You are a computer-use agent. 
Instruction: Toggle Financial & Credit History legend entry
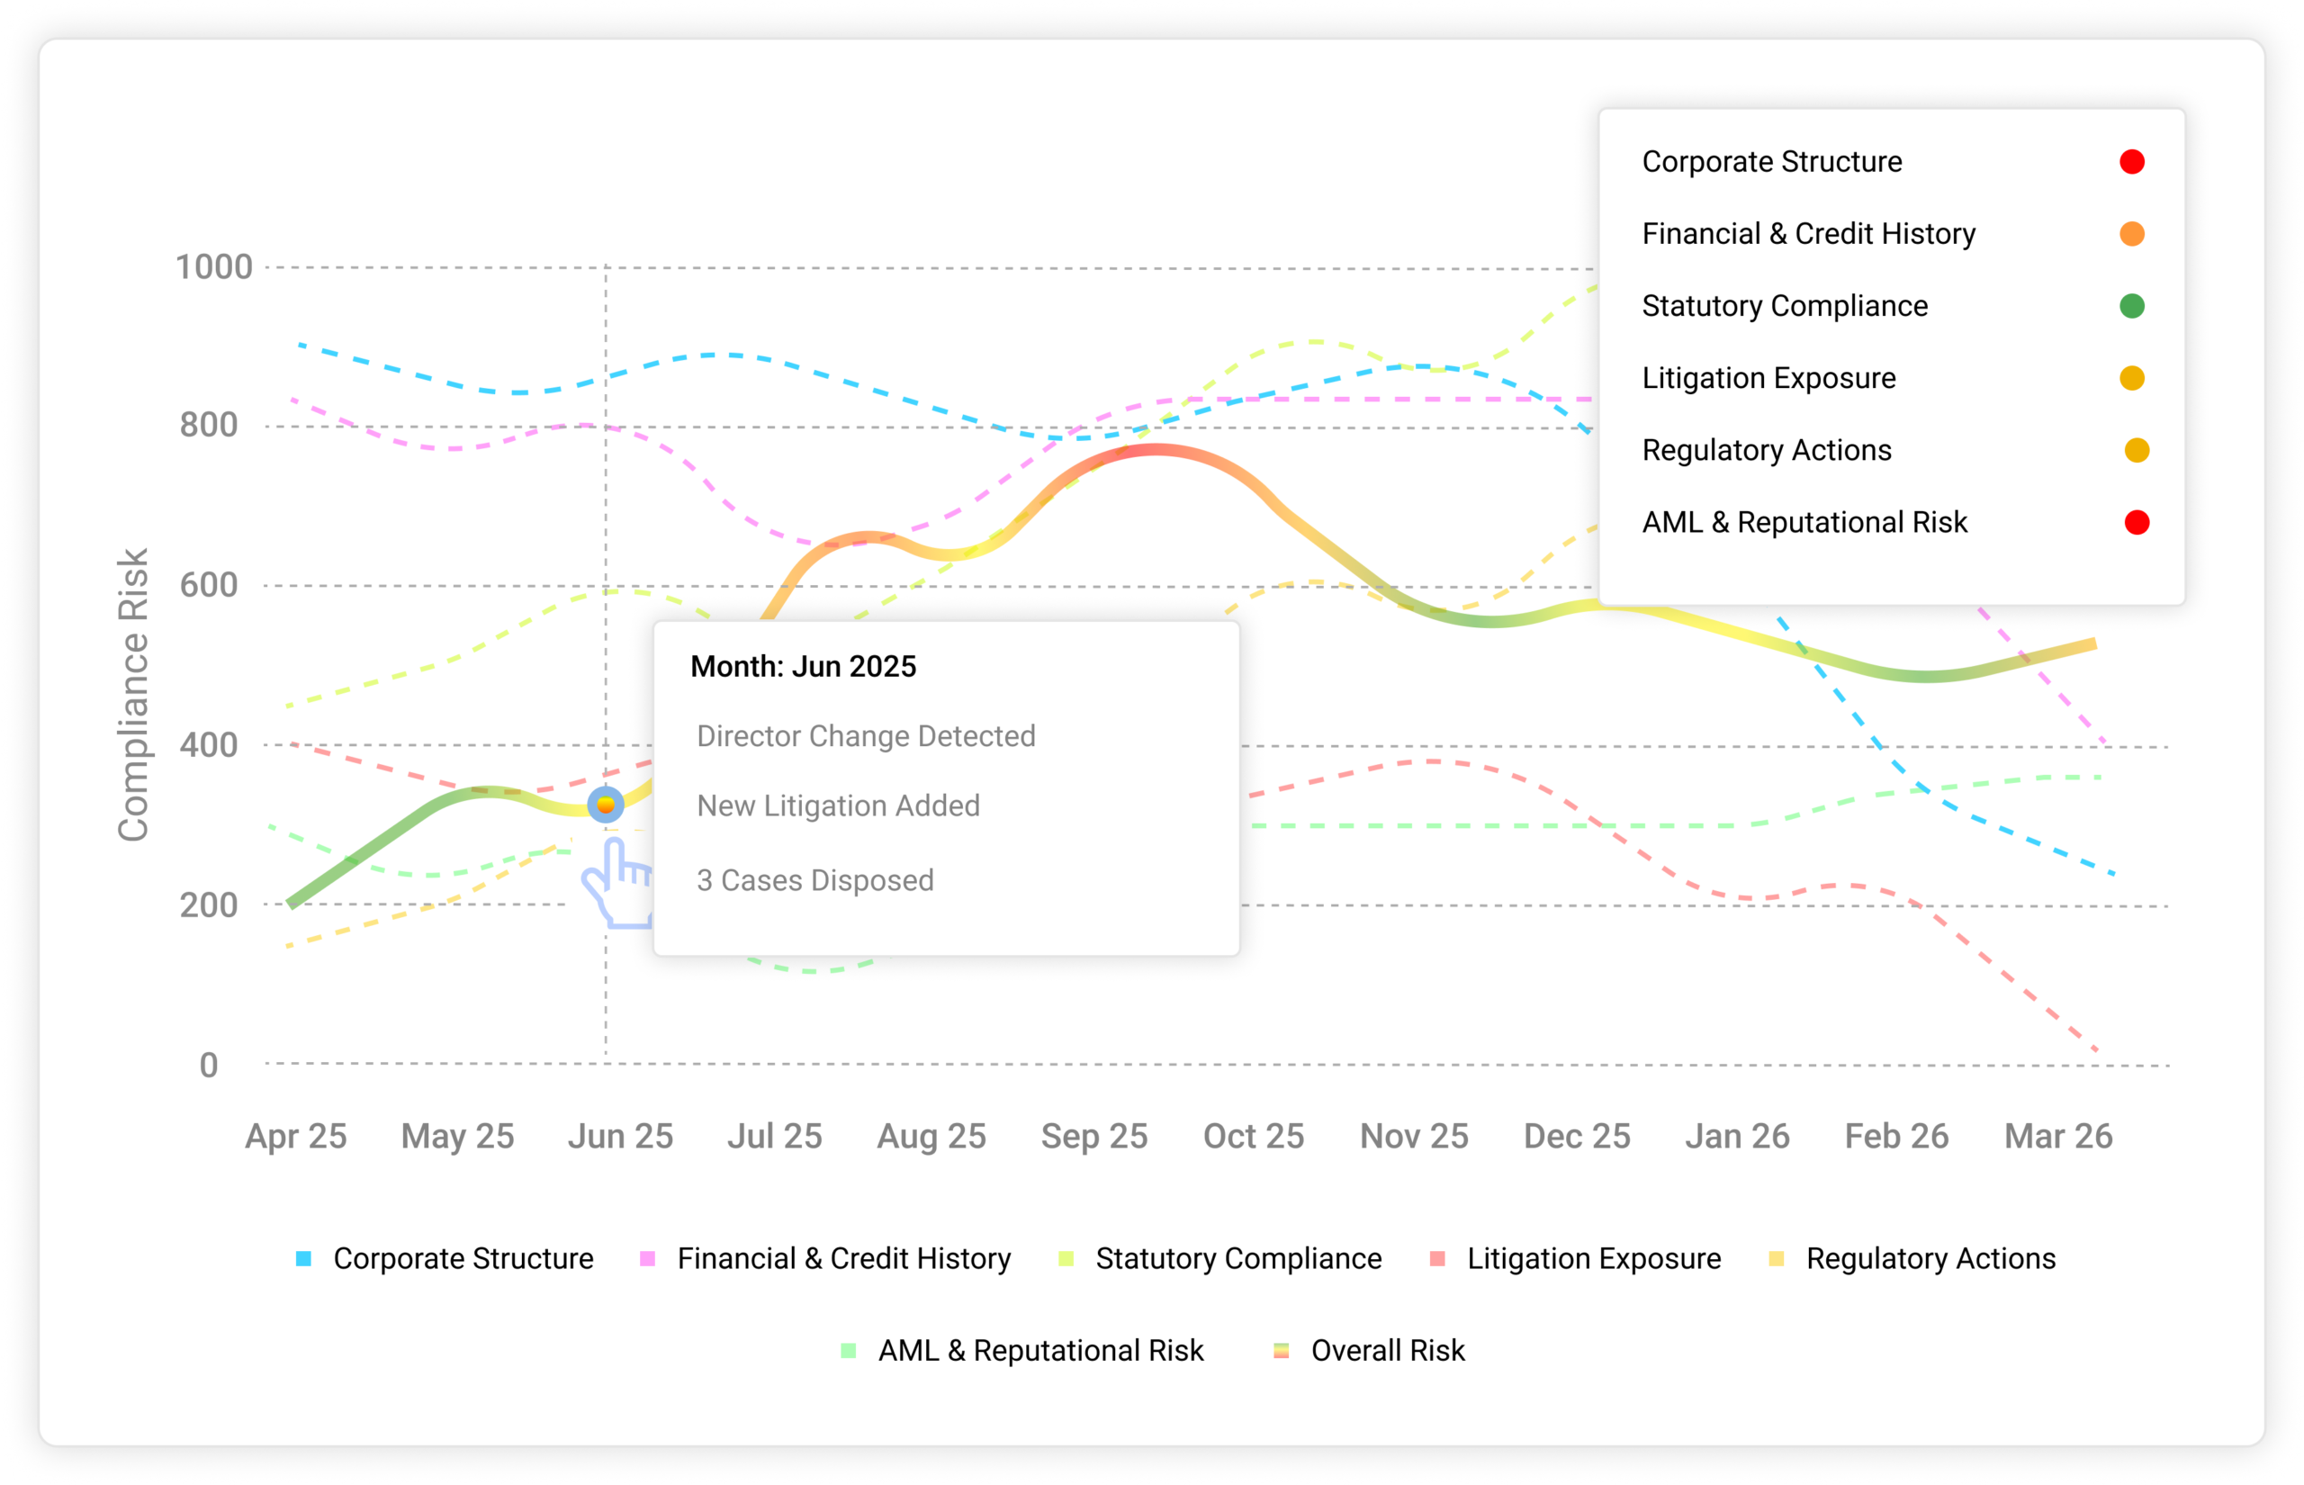[843, 1258]
